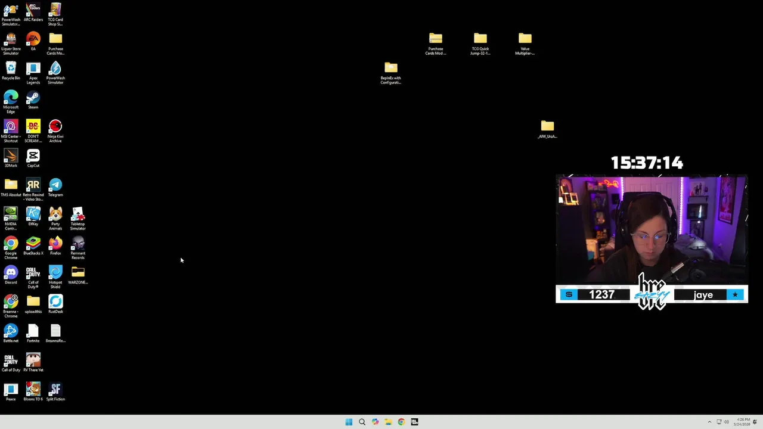Viewport: 763px width, 429px height.
Task: Open the notification bell in taskbar
Action: [755, 422]
